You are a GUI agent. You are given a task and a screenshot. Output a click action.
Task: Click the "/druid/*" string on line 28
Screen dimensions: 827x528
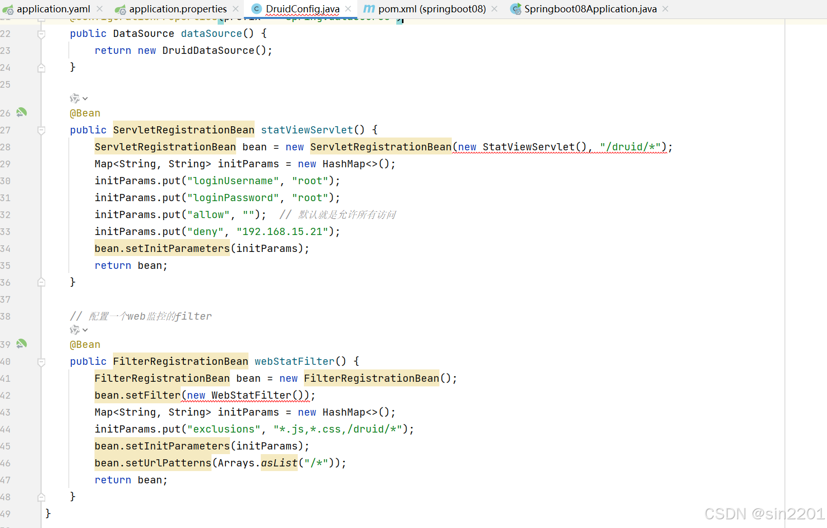coord(630,147)
